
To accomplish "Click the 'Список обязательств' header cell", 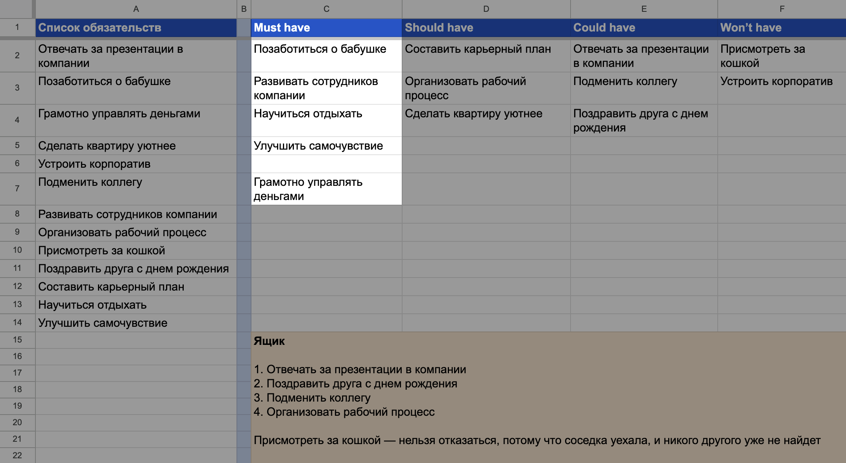I will click(x=136, y=28).
